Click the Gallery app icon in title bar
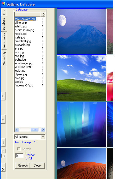 tap(3, 4)
